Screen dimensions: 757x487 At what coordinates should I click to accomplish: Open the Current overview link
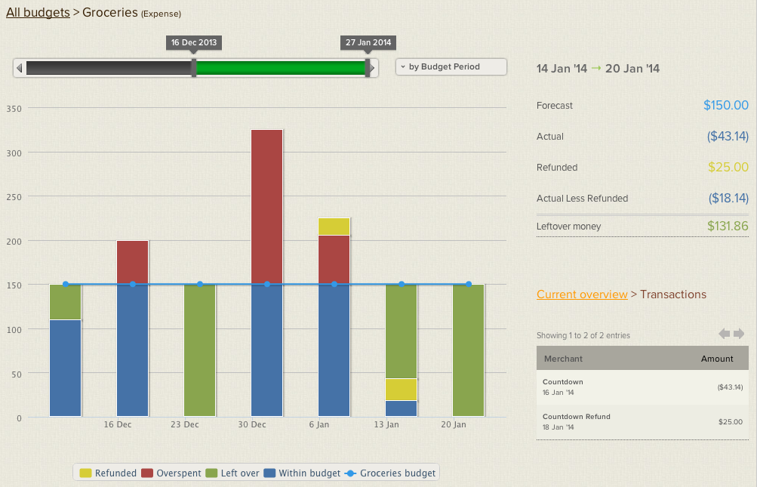[581, 294]
